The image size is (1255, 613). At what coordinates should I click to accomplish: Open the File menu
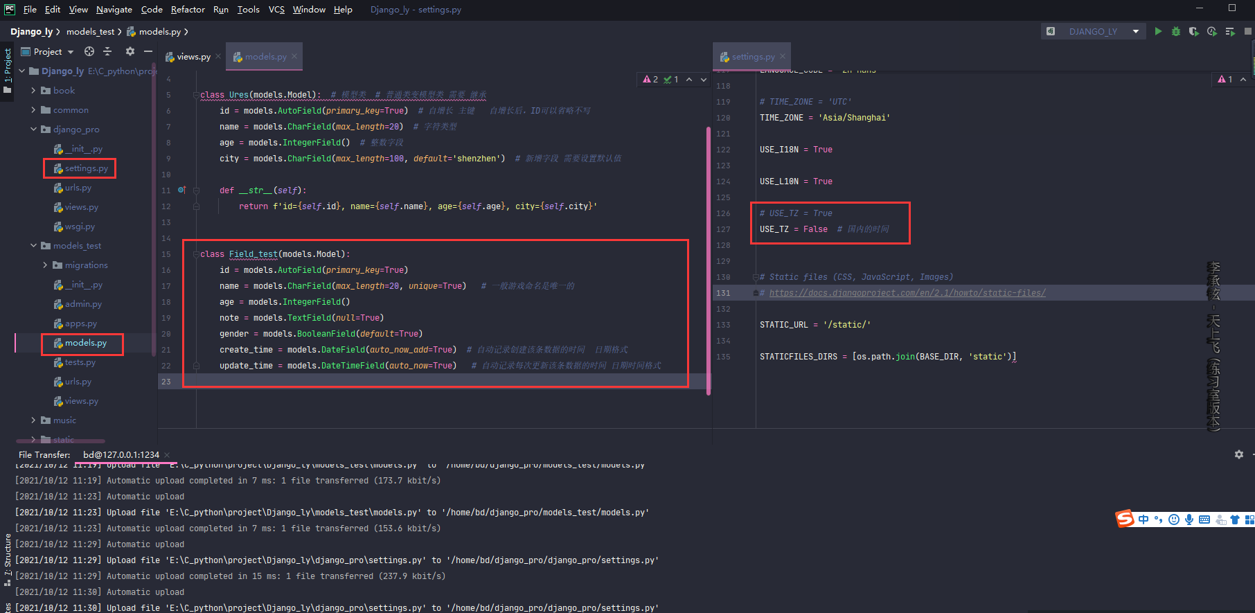30,9
